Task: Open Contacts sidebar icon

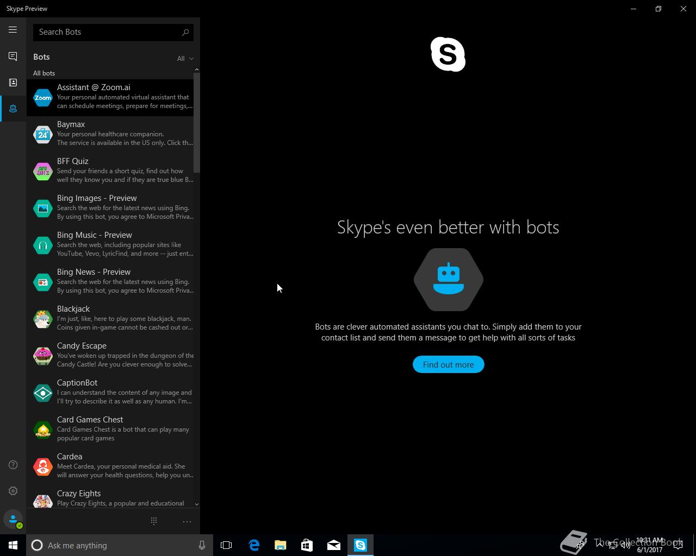Action: pos(13,83)
